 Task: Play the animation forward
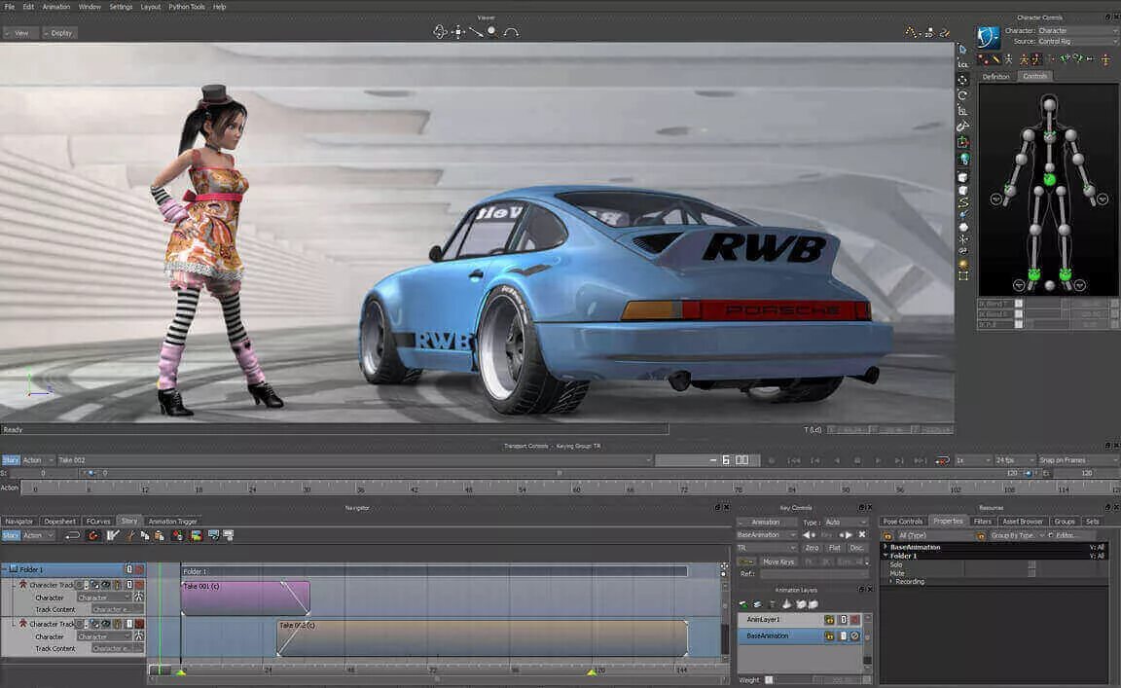pyautogui.click(x=878, y=460)
